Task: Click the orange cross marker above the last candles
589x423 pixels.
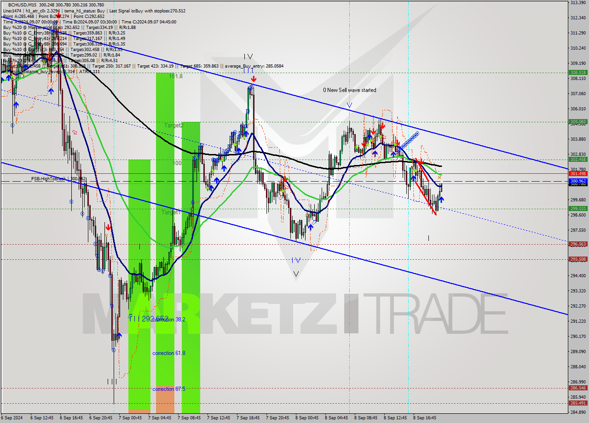Action: (x=439, y=177)
